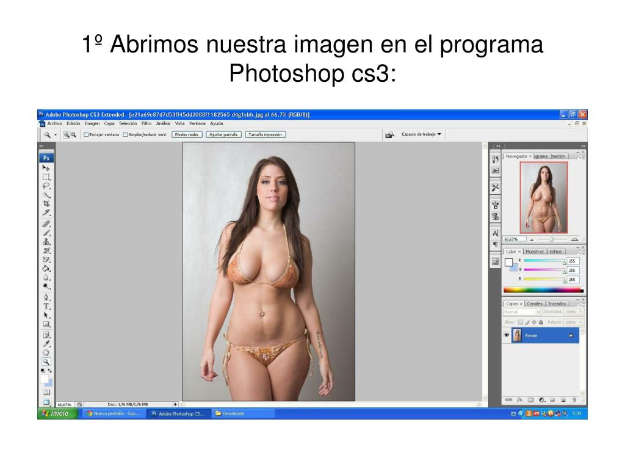Viewport: 625px width, 469px height.
Task: Click the 'Tamaño impresión' button
Action: (265, 135)
